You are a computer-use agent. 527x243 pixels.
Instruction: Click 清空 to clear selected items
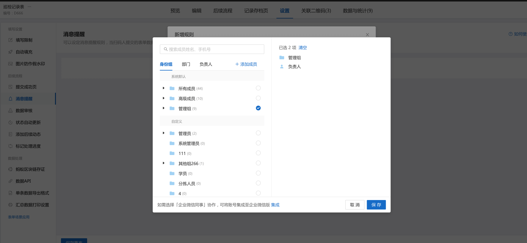(303, 48)
